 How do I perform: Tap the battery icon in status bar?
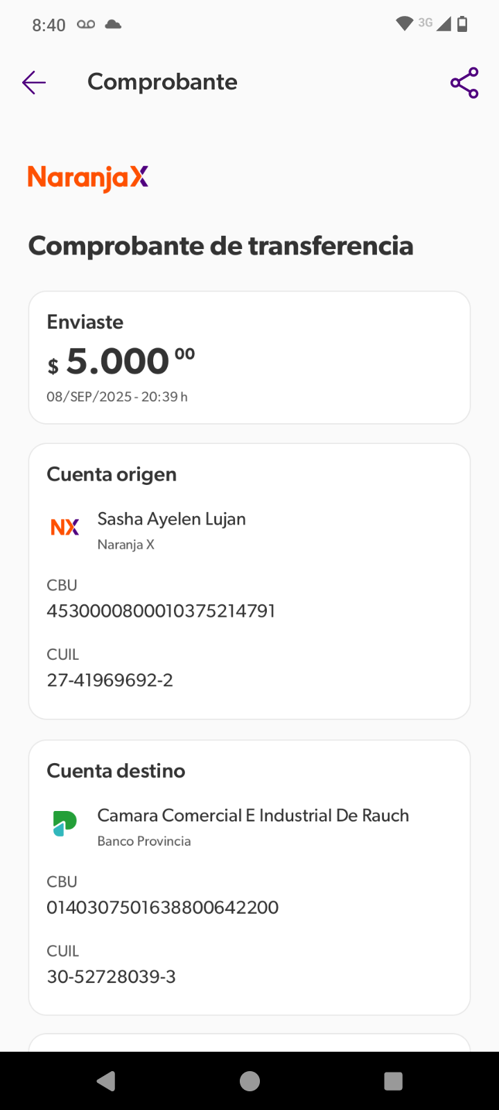(462, 24)
